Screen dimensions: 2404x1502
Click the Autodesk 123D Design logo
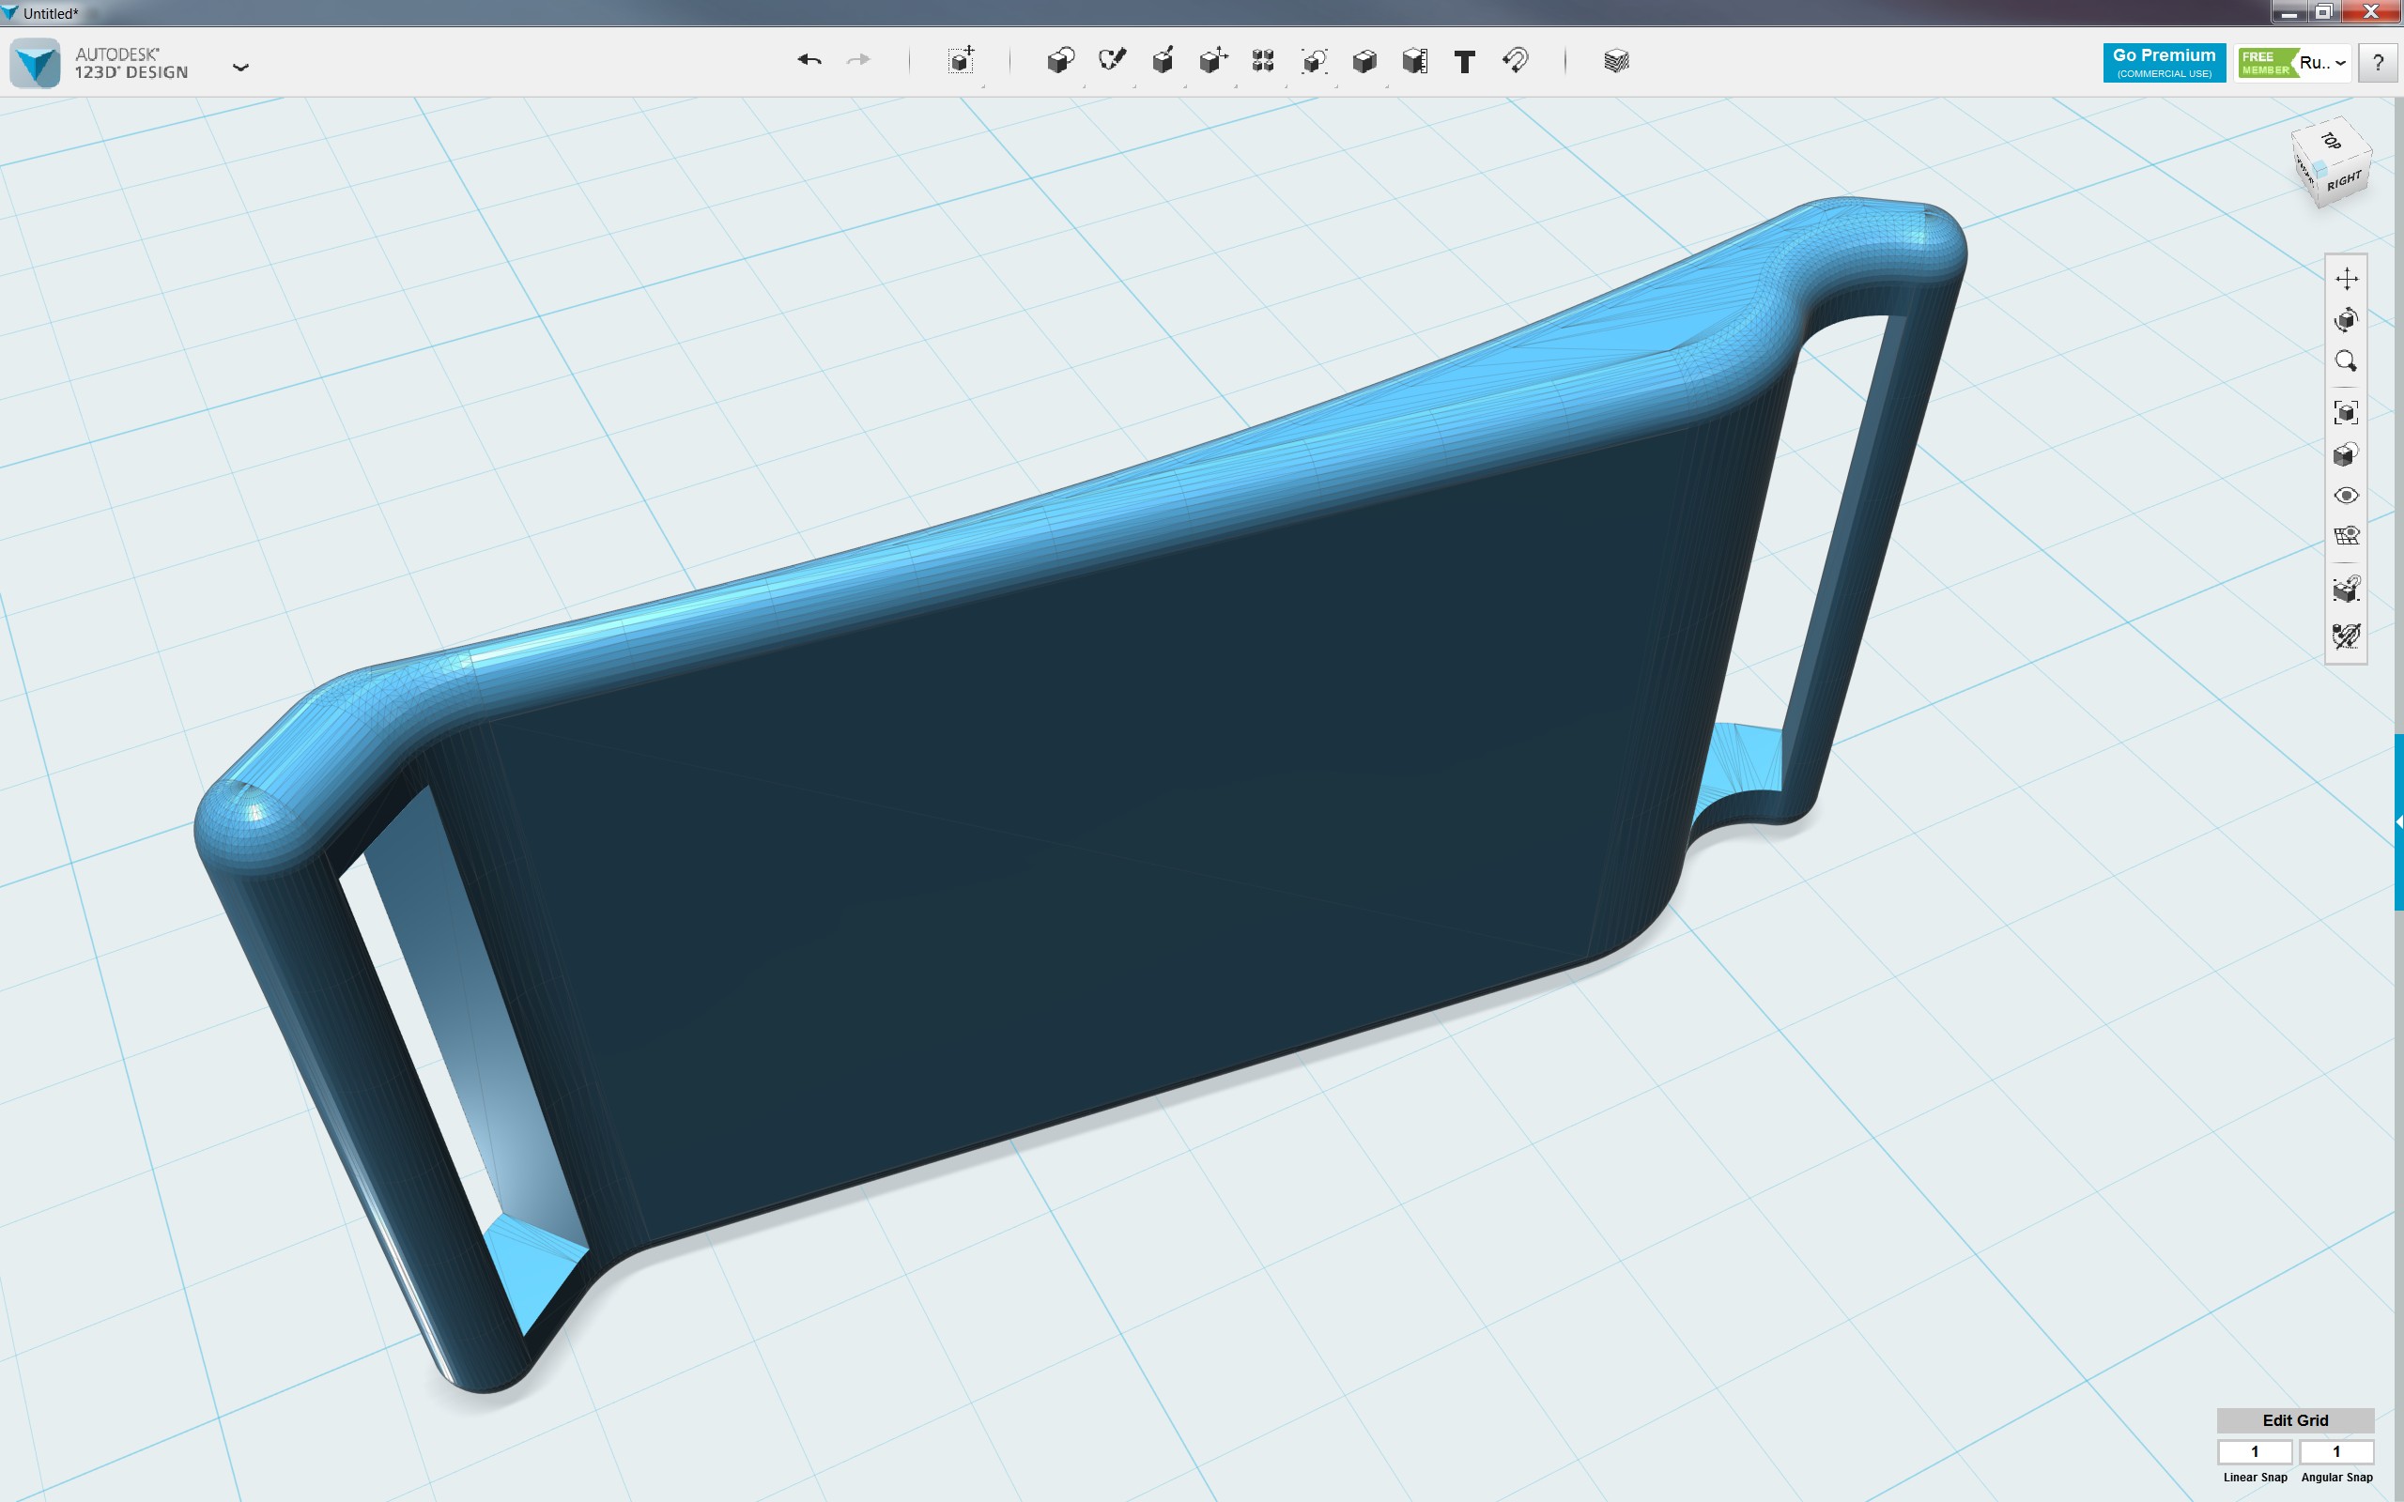coord(36,64)
